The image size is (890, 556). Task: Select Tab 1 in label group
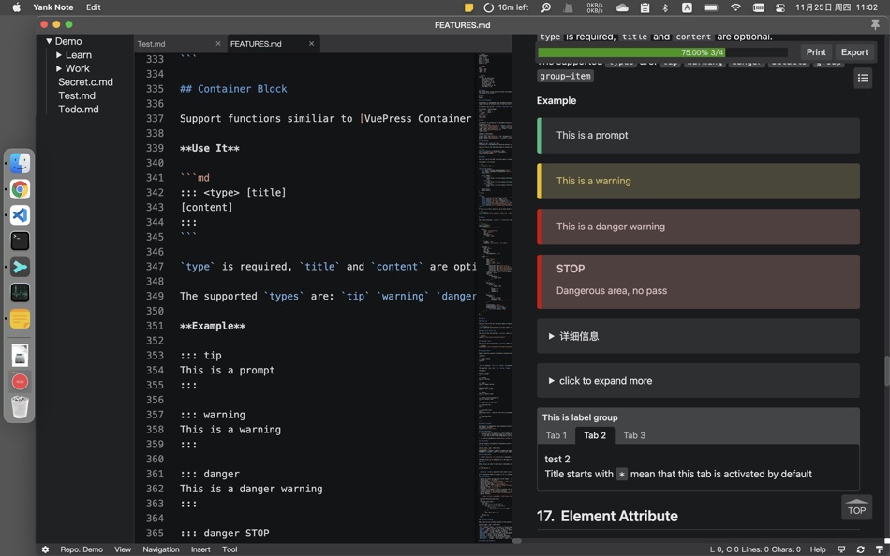coord(556,435)
